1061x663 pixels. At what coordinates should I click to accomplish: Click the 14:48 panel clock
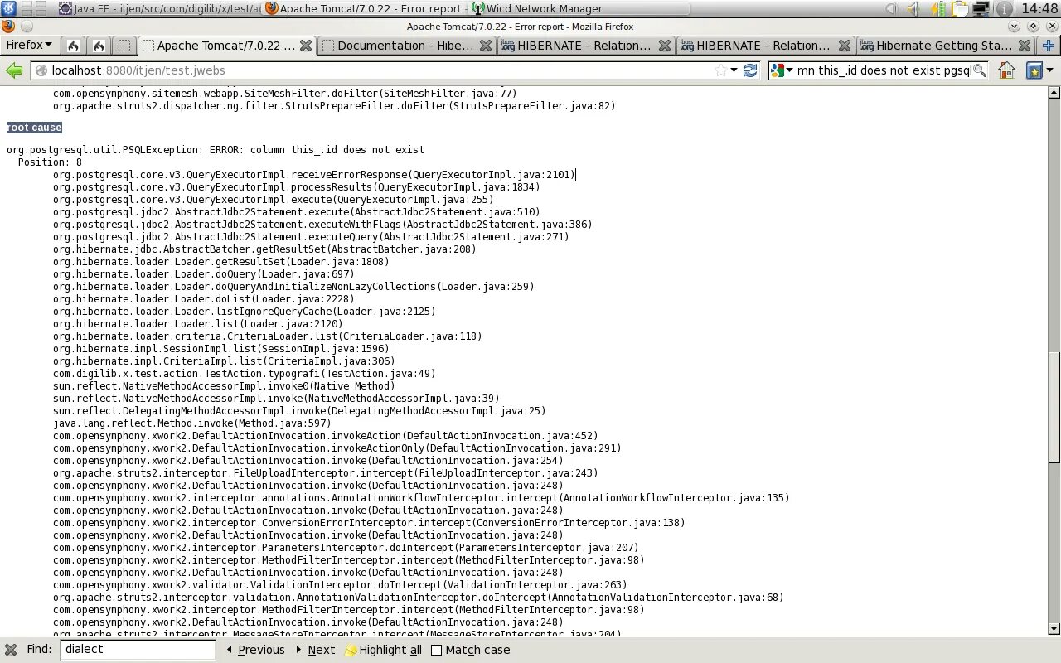coord(1039,9)
